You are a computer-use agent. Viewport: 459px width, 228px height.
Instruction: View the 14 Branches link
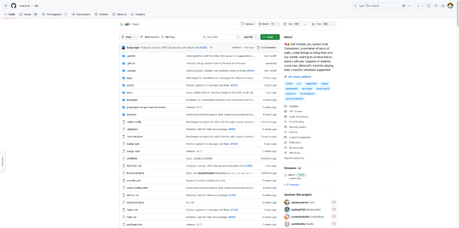(150, 37)
